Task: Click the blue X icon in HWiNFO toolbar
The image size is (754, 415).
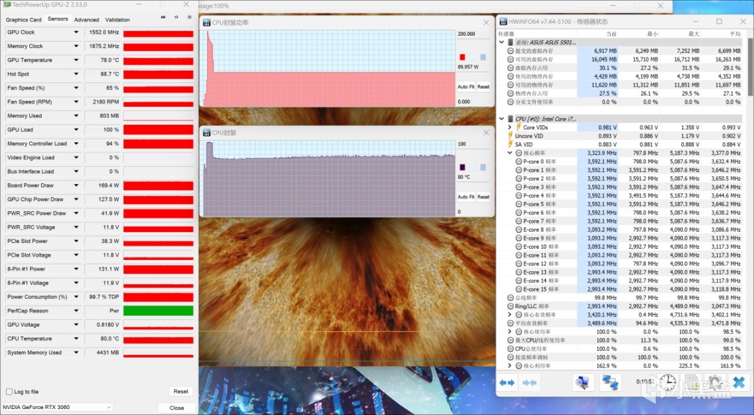Action: pos(739,383)
